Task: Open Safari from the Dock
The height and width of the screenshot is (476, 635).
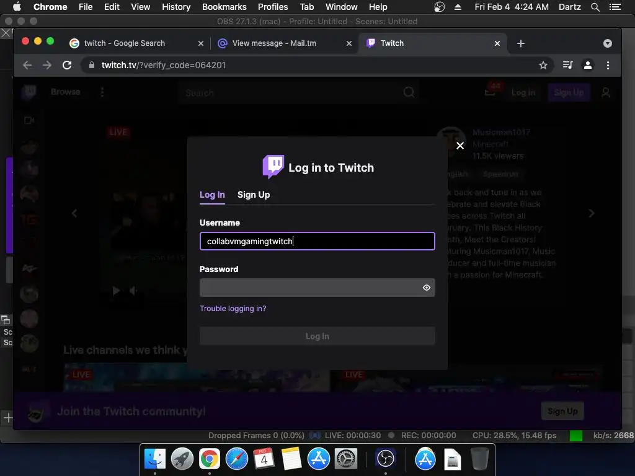Action: (x=236, y=459)
